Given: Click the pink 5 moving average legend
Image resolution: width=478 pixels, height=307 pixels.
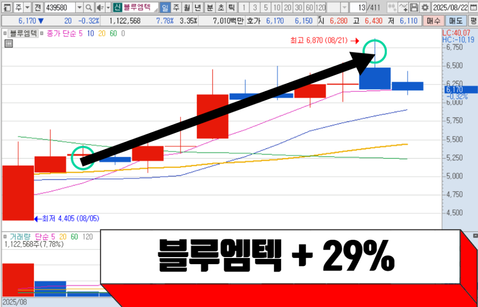Looking at the screenshot, I should tap(80, 34).
